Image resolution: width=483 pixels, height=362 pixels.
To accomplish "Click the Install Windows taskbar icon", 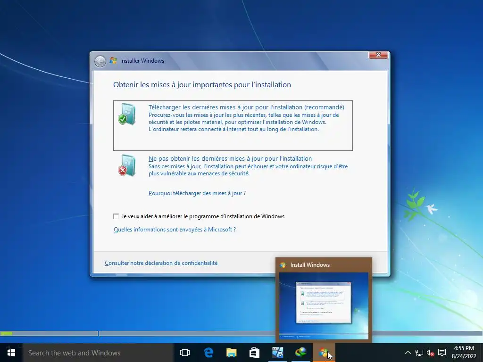I will (324, 353).
